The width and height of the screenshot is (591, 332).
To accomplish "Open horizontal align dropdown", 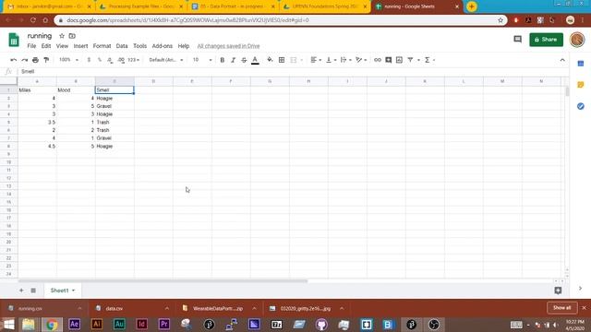I will tap(316, 60).
